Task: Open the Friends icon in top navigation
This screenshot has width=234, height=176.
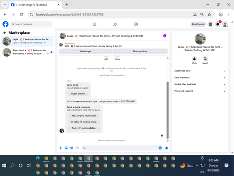Action: tap(115, 24)
